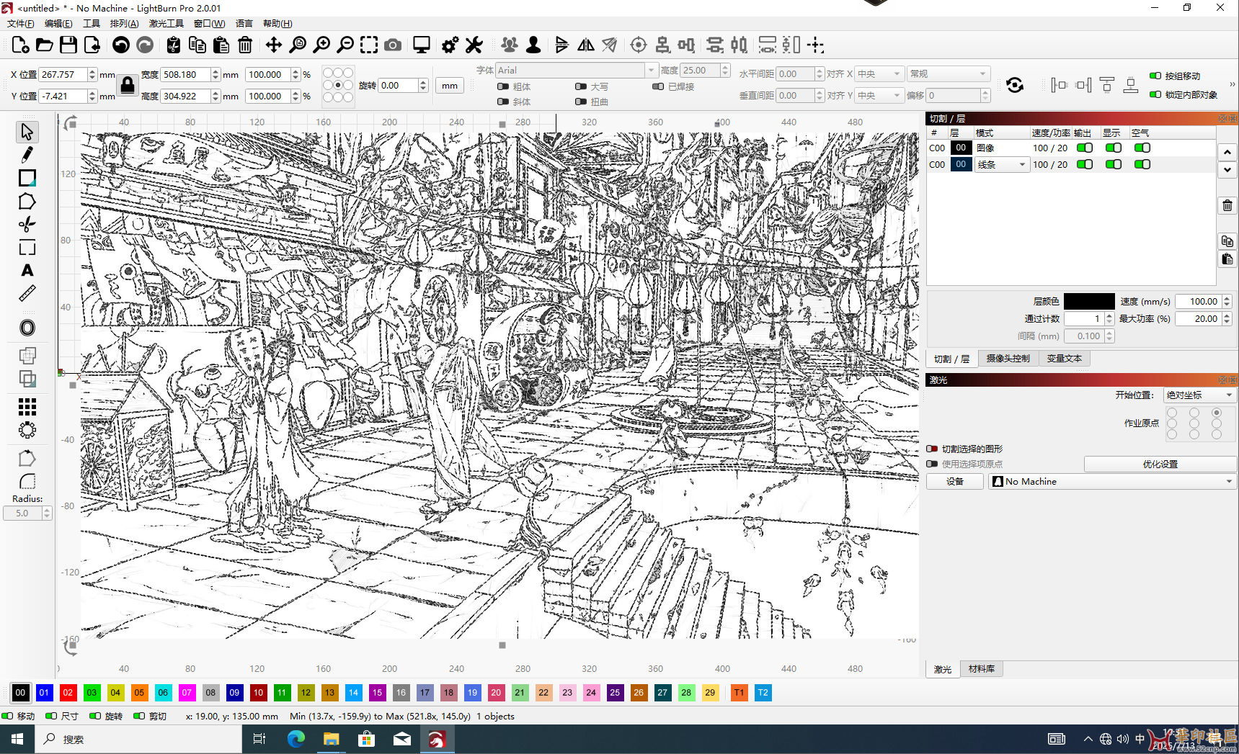Select the Polygon tool
This screenshot has width=1239, height=754.
(27, 201)
